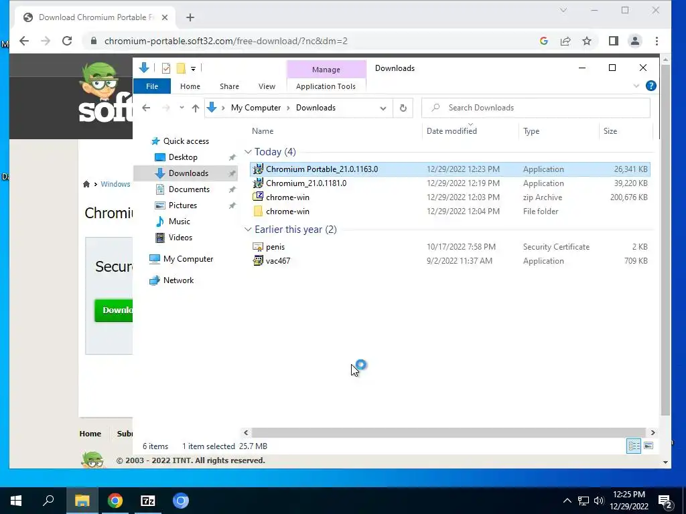The height and width of the screenshot is (514, 686).
Task: Click the Share this page icon in Chrome
Action: (x=565, y=41)
